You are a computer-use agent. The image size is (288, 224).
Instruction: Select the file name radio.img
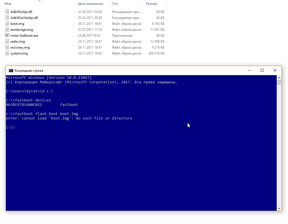point(18,41)
